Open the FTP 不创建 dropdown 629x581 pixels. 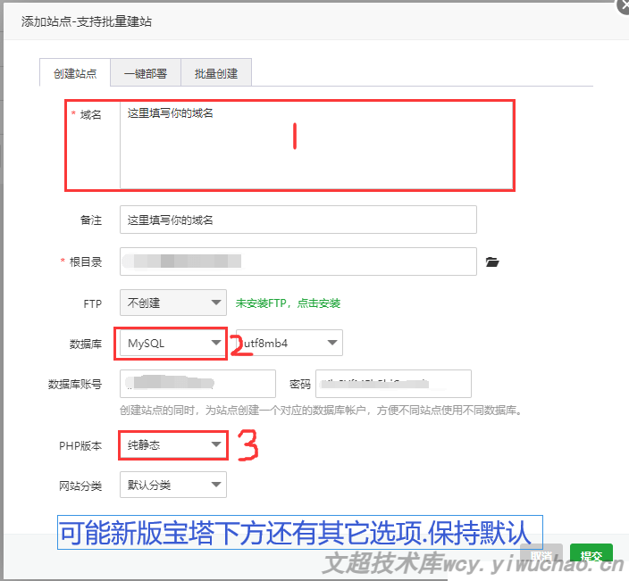(x=173, y=303)
